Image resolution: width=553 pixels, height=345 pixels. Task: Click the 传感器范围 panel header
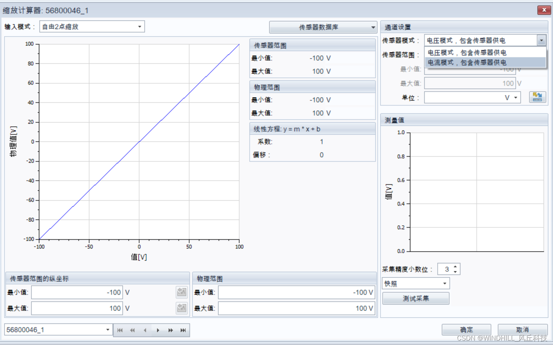pos(312,45)
